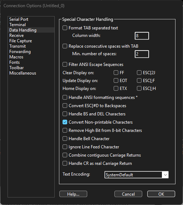Open the Text Encoding dropdown arrow
The image size is (183, 205).
click(x=165, y=175)
